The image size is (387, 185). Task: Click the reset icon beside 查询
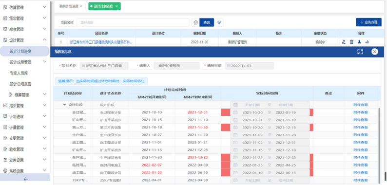196,22
